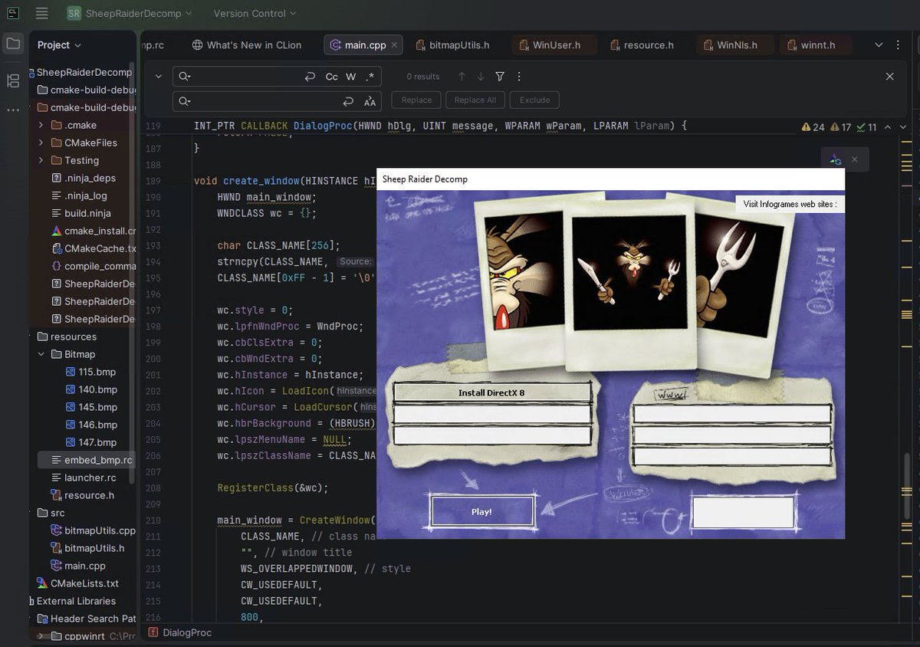Open Project view dropdown
920x647 pixels.
59,44
